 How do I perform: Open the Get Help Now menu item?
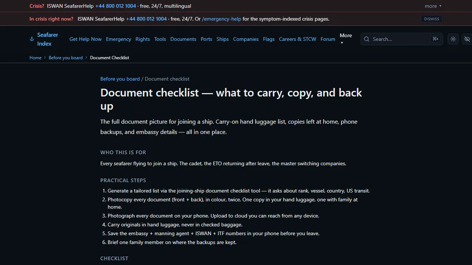[85, 39]
